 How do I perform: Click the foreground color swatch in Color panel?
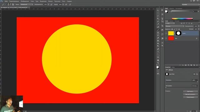coord(166,11)
